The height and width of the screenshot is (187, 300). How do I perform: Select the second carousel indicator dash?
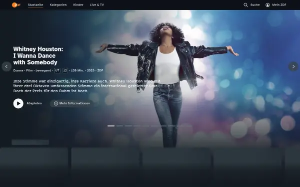119,126
